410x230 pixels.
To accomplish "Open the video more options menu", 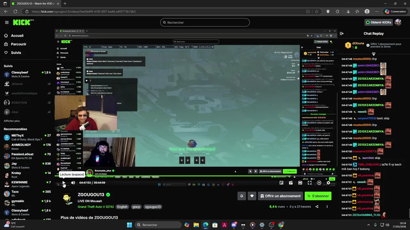I will (x=327, y=207).
